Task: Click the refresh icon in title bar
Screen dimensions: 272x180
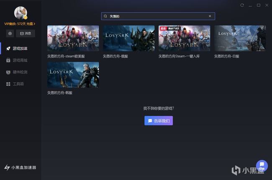Action: coord(242,5)
